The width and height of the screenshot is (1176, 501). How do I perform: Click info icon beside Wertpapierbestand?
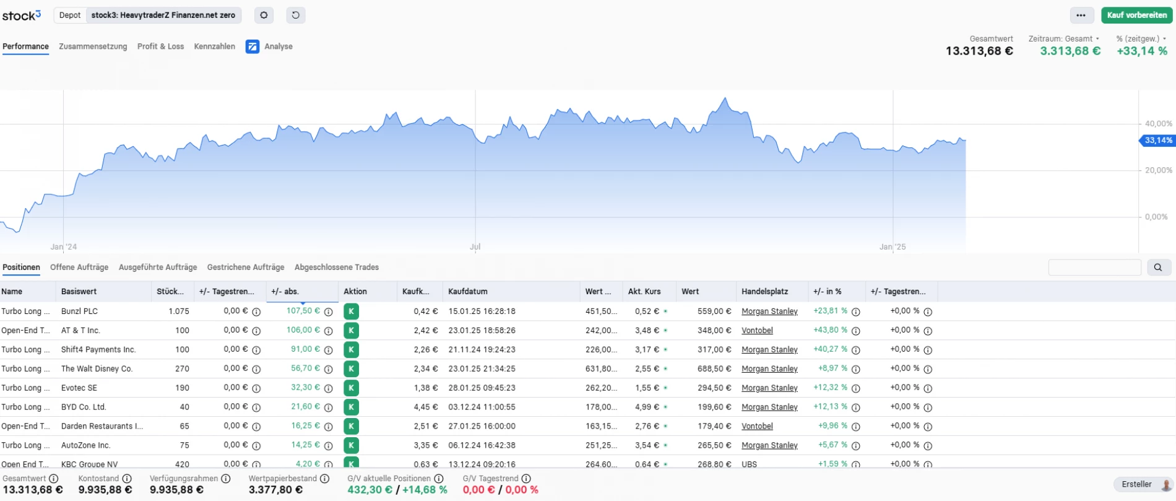tap(325, 479)
